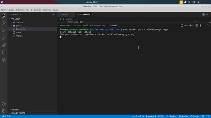Open system notifications bell in top bar

[185, 2]
